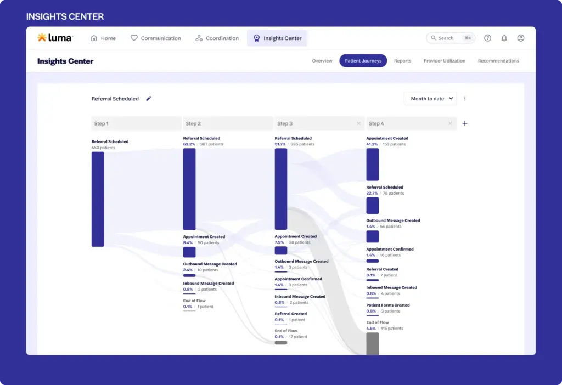Add a new step with plus icon
562x385 pixels.
465,123
